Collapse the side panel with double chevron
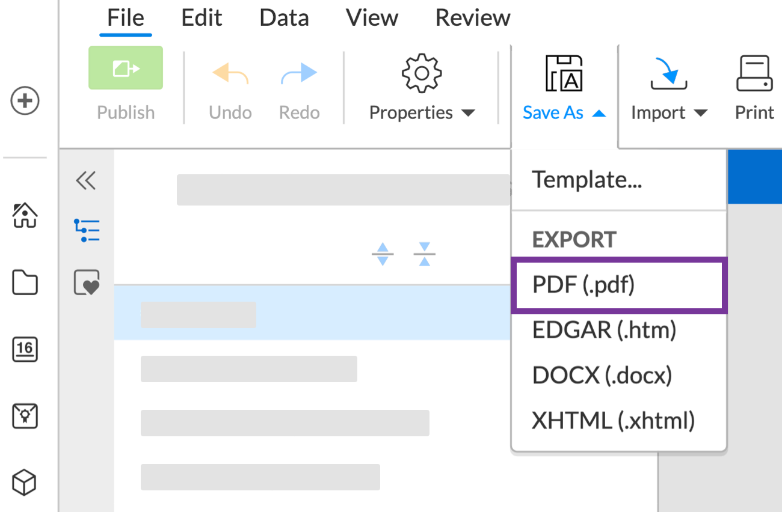Screen dimensions: 782x512 pyautogui.click(x=86, y=180)
